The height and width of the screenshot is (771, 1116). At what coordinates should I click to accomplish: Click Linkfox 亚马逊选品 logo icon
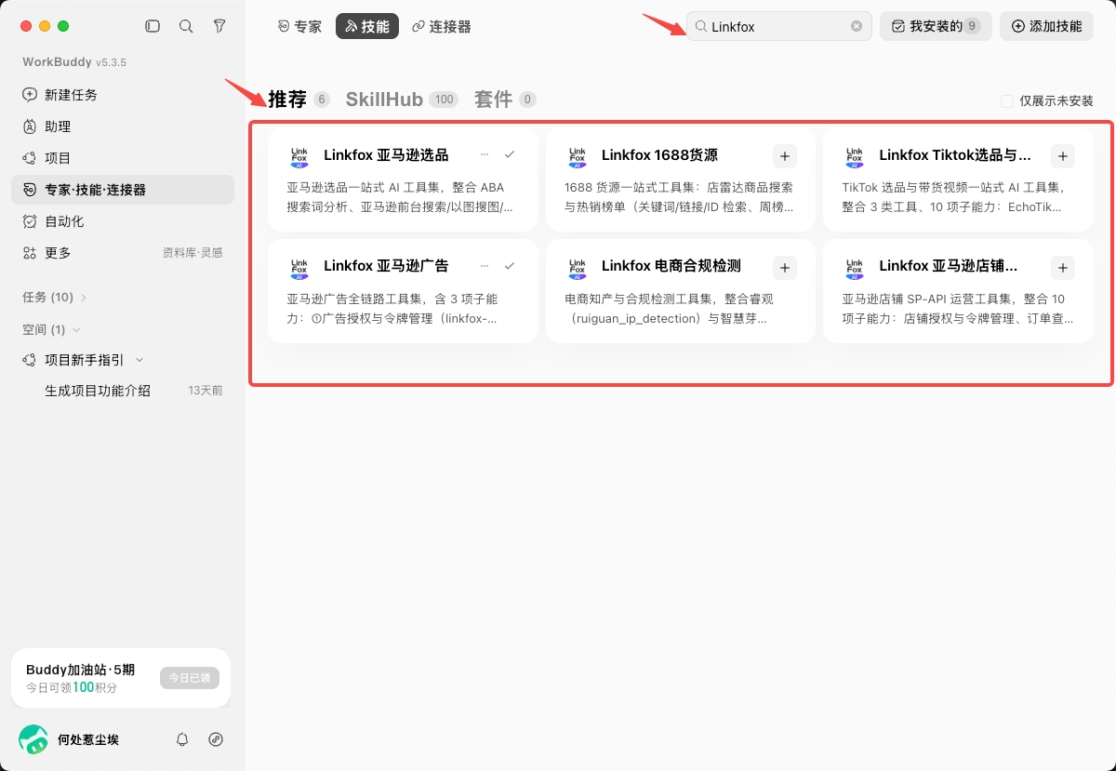point(299,157)
